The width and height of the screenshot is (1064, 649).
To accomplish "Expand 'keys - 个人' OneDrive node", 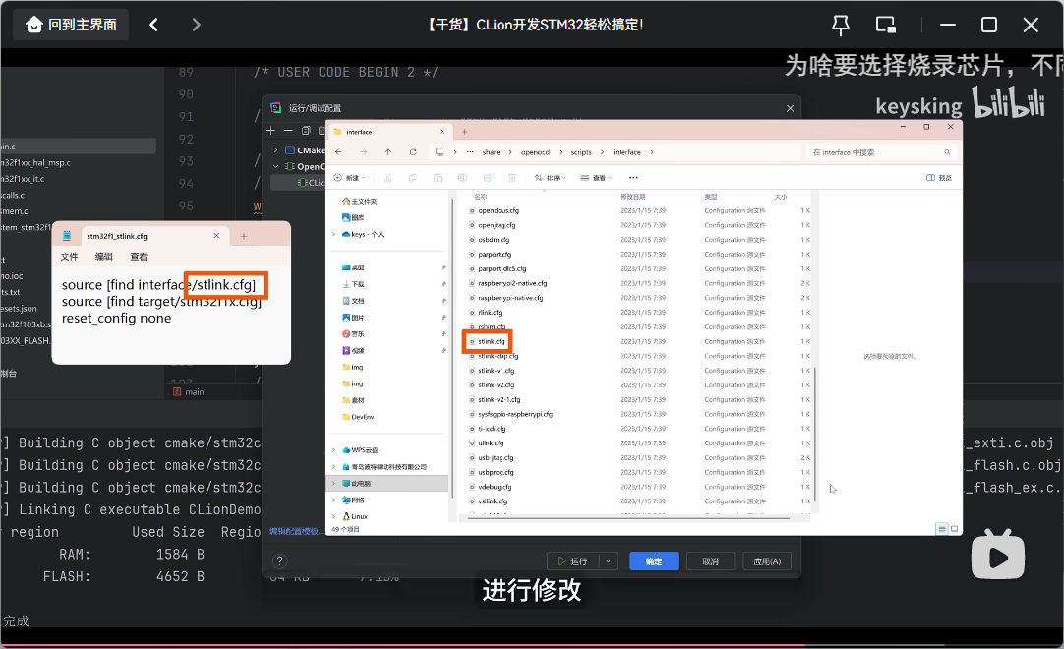I will tap(334, 234).
